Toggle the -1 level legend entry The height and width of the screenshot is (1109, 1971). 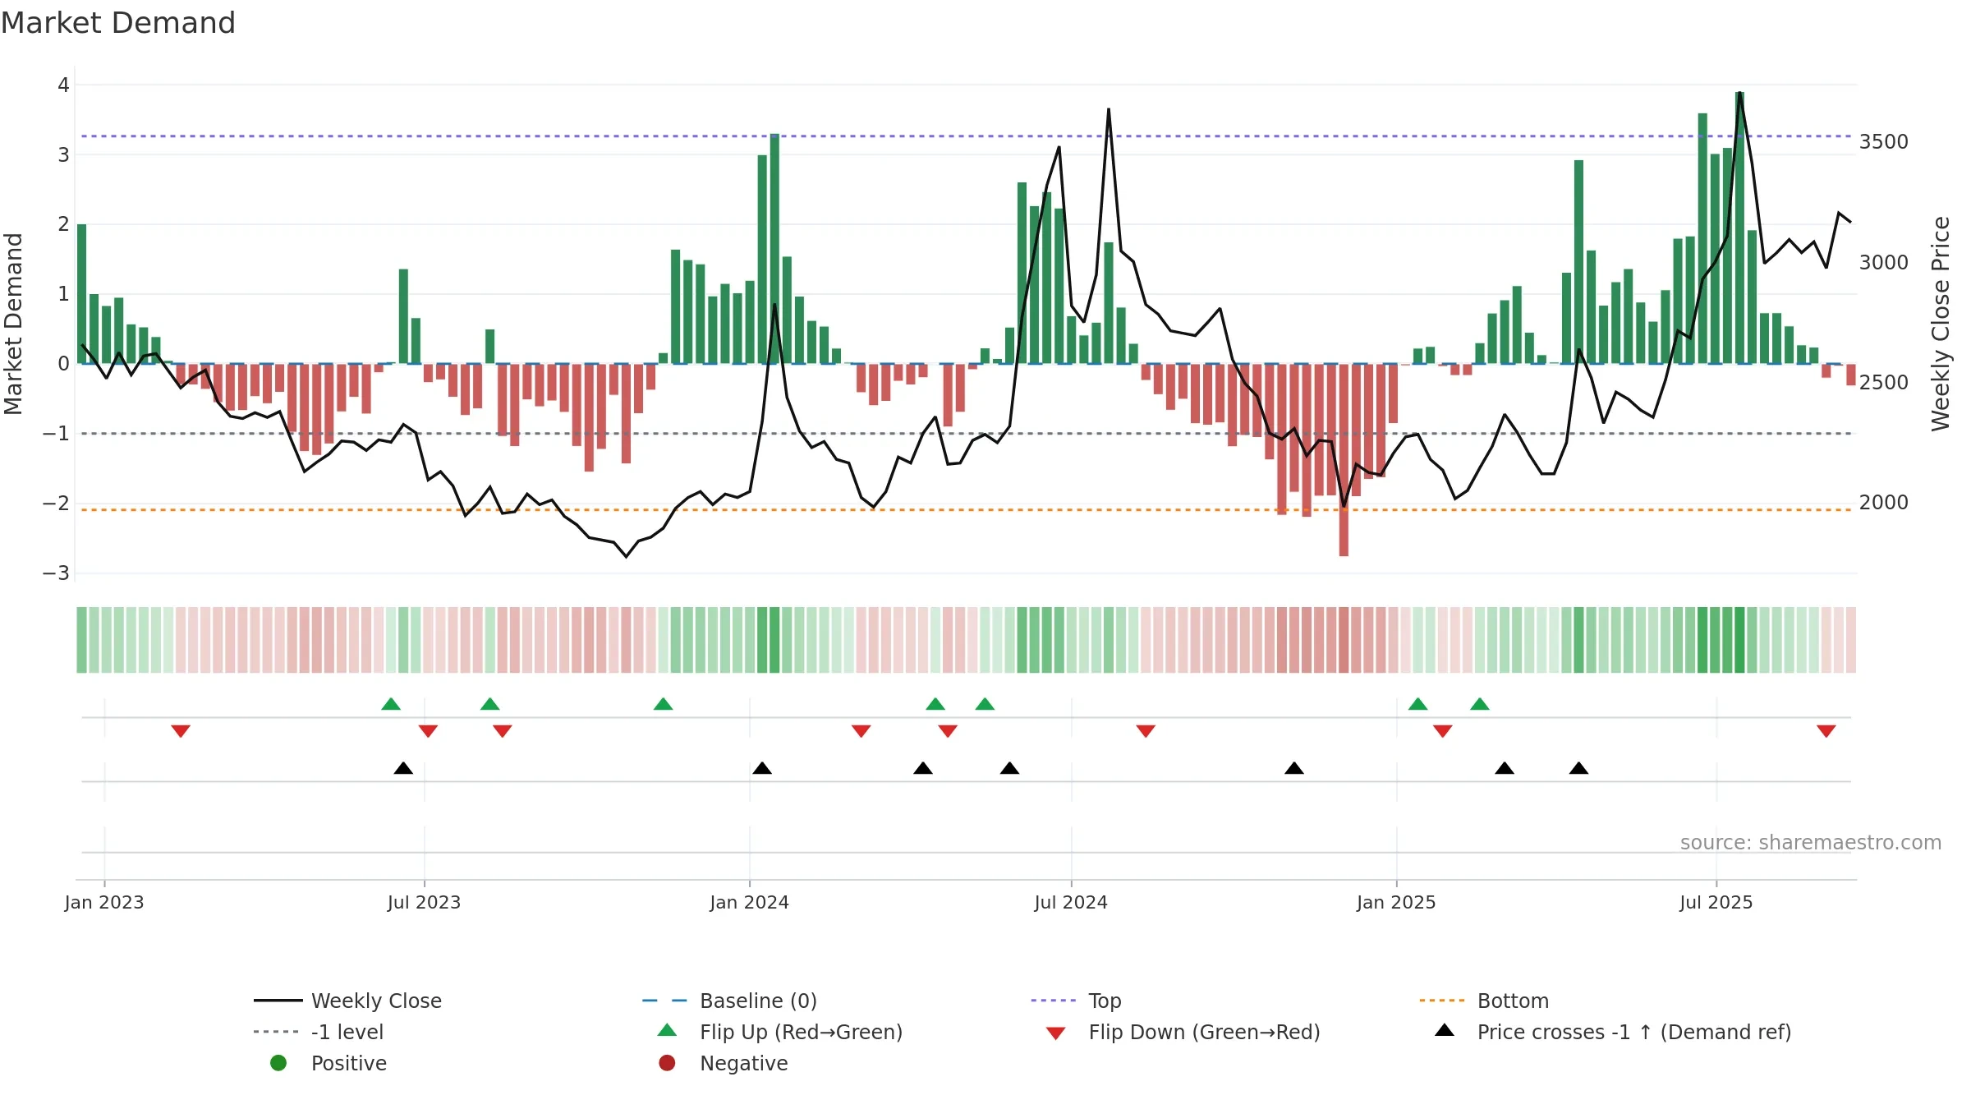click(x=319, y=1032)
